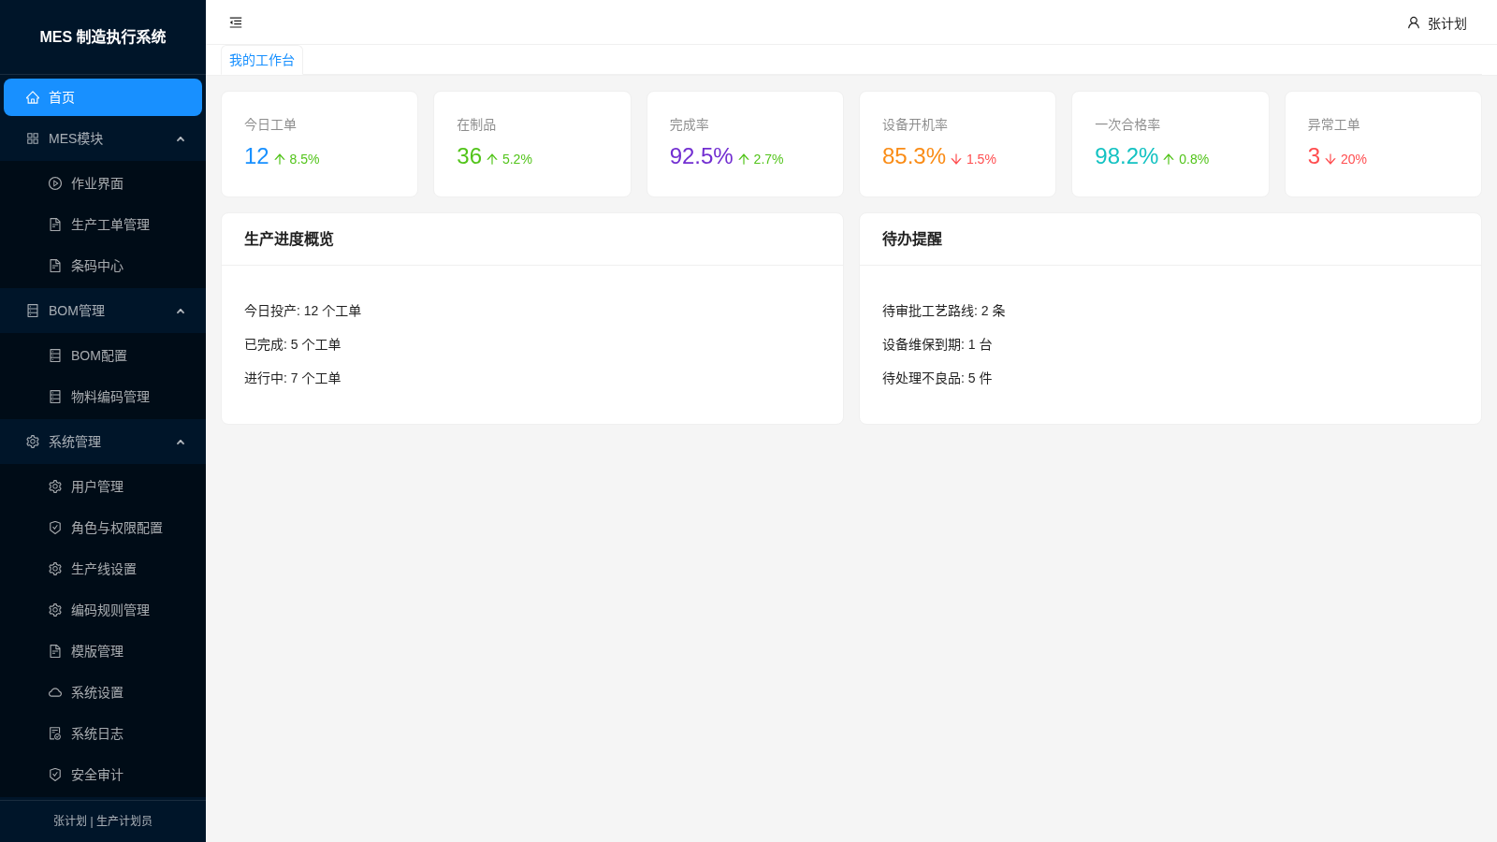
Task: Open 系统日志 menu item
Action: (x=103, y=733)
